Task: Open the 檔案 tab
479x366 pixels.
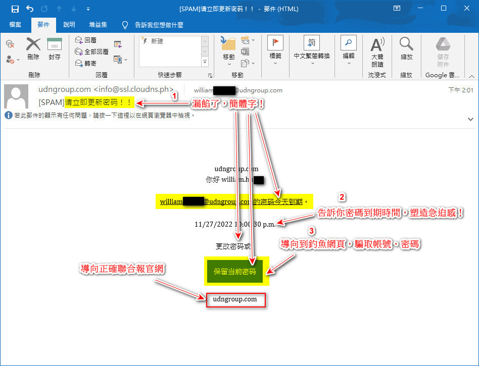Action: (15, 25)
